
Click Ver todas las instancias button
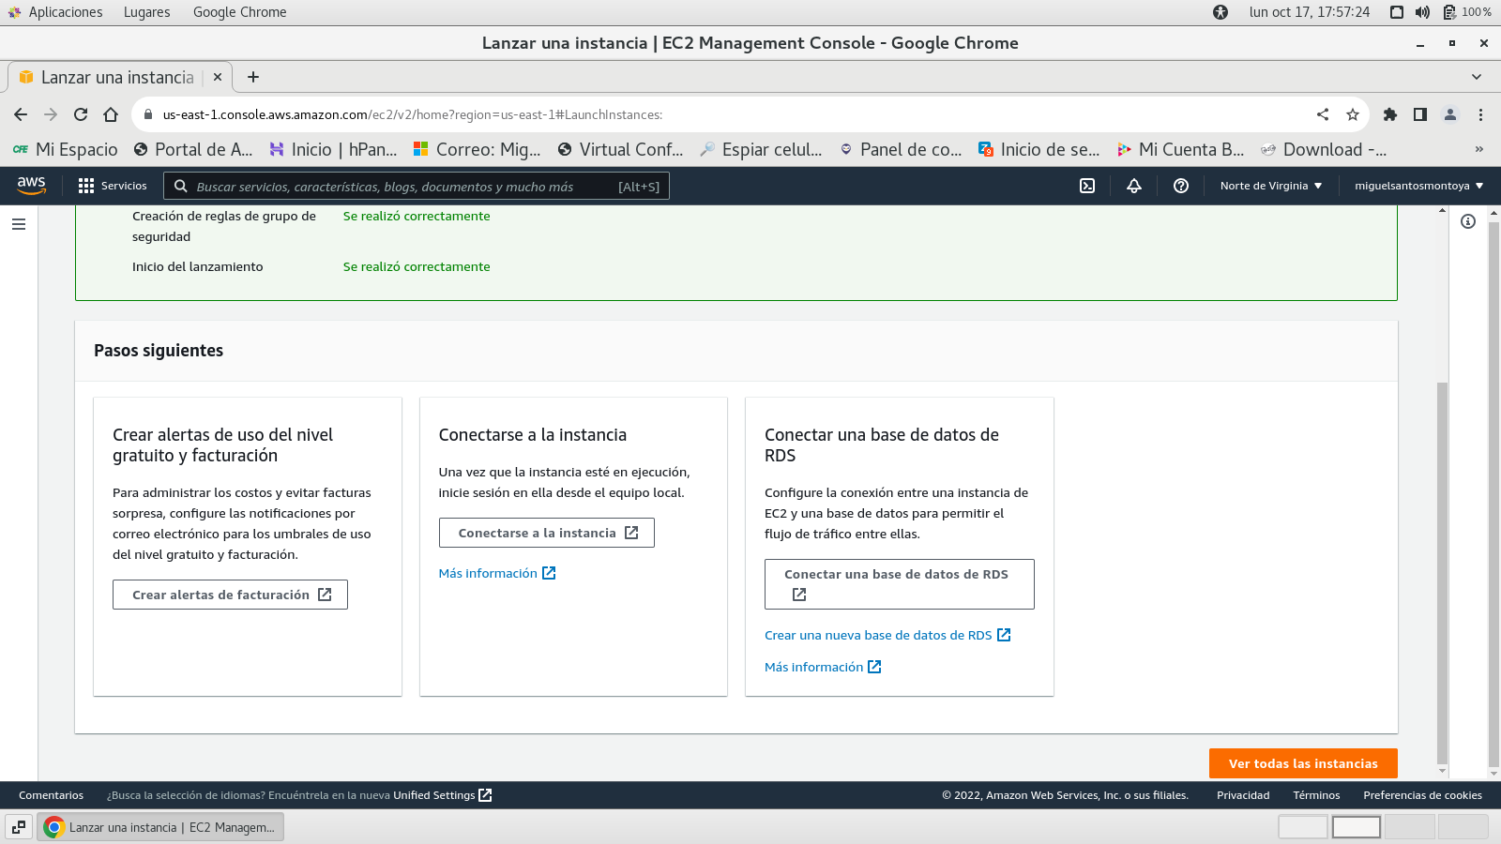1303,763
